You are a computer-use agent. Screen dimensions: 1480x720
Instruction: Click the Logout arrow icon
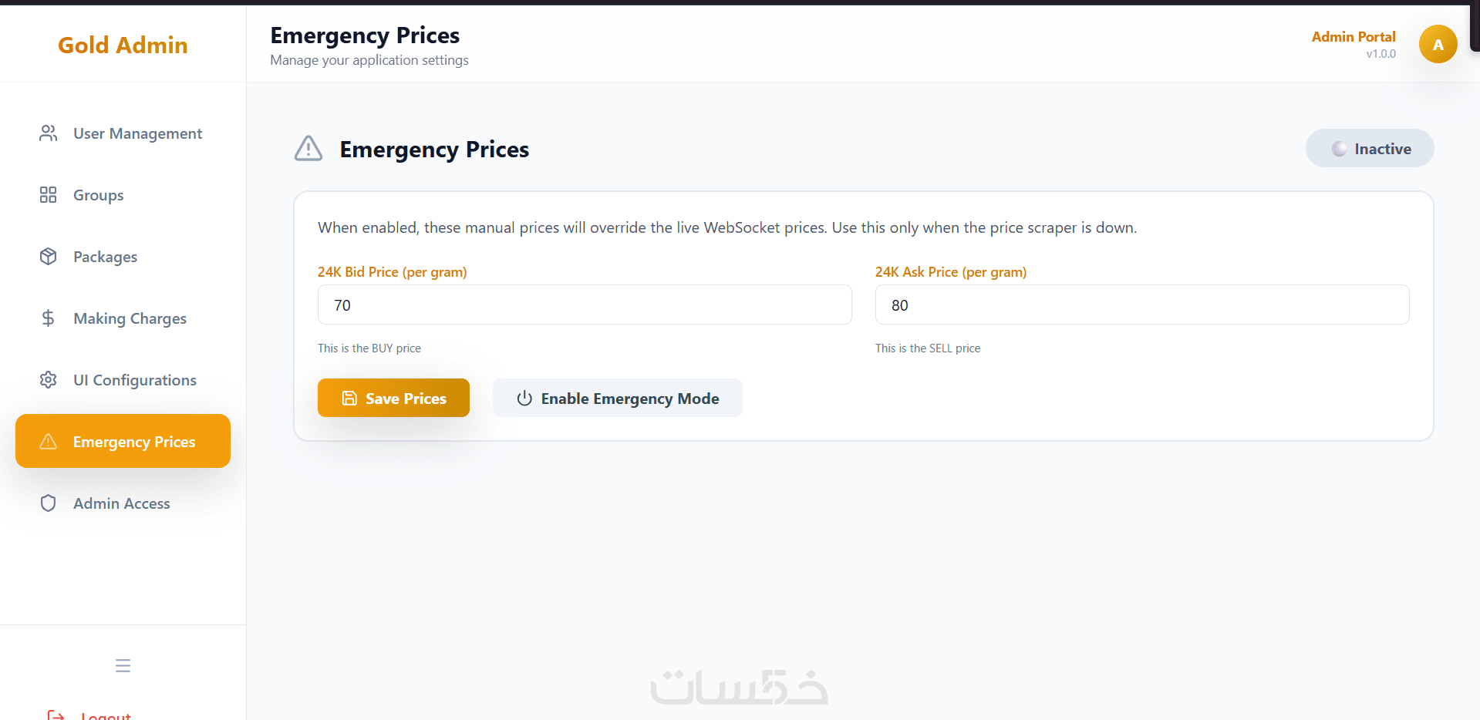[x=56, y=715]
